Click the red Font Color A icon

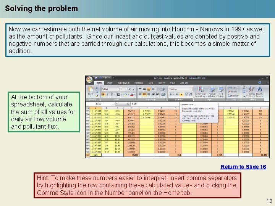pyautogui.click(x=132, y=95)
